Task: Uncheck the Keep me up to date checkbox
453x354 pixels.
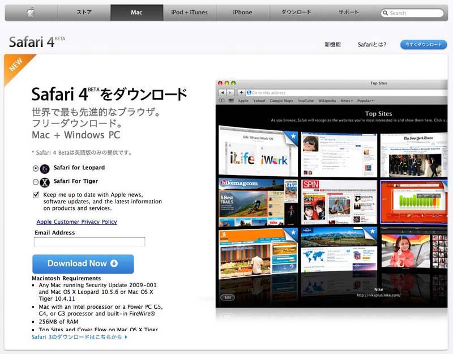Action: (36, 195)
